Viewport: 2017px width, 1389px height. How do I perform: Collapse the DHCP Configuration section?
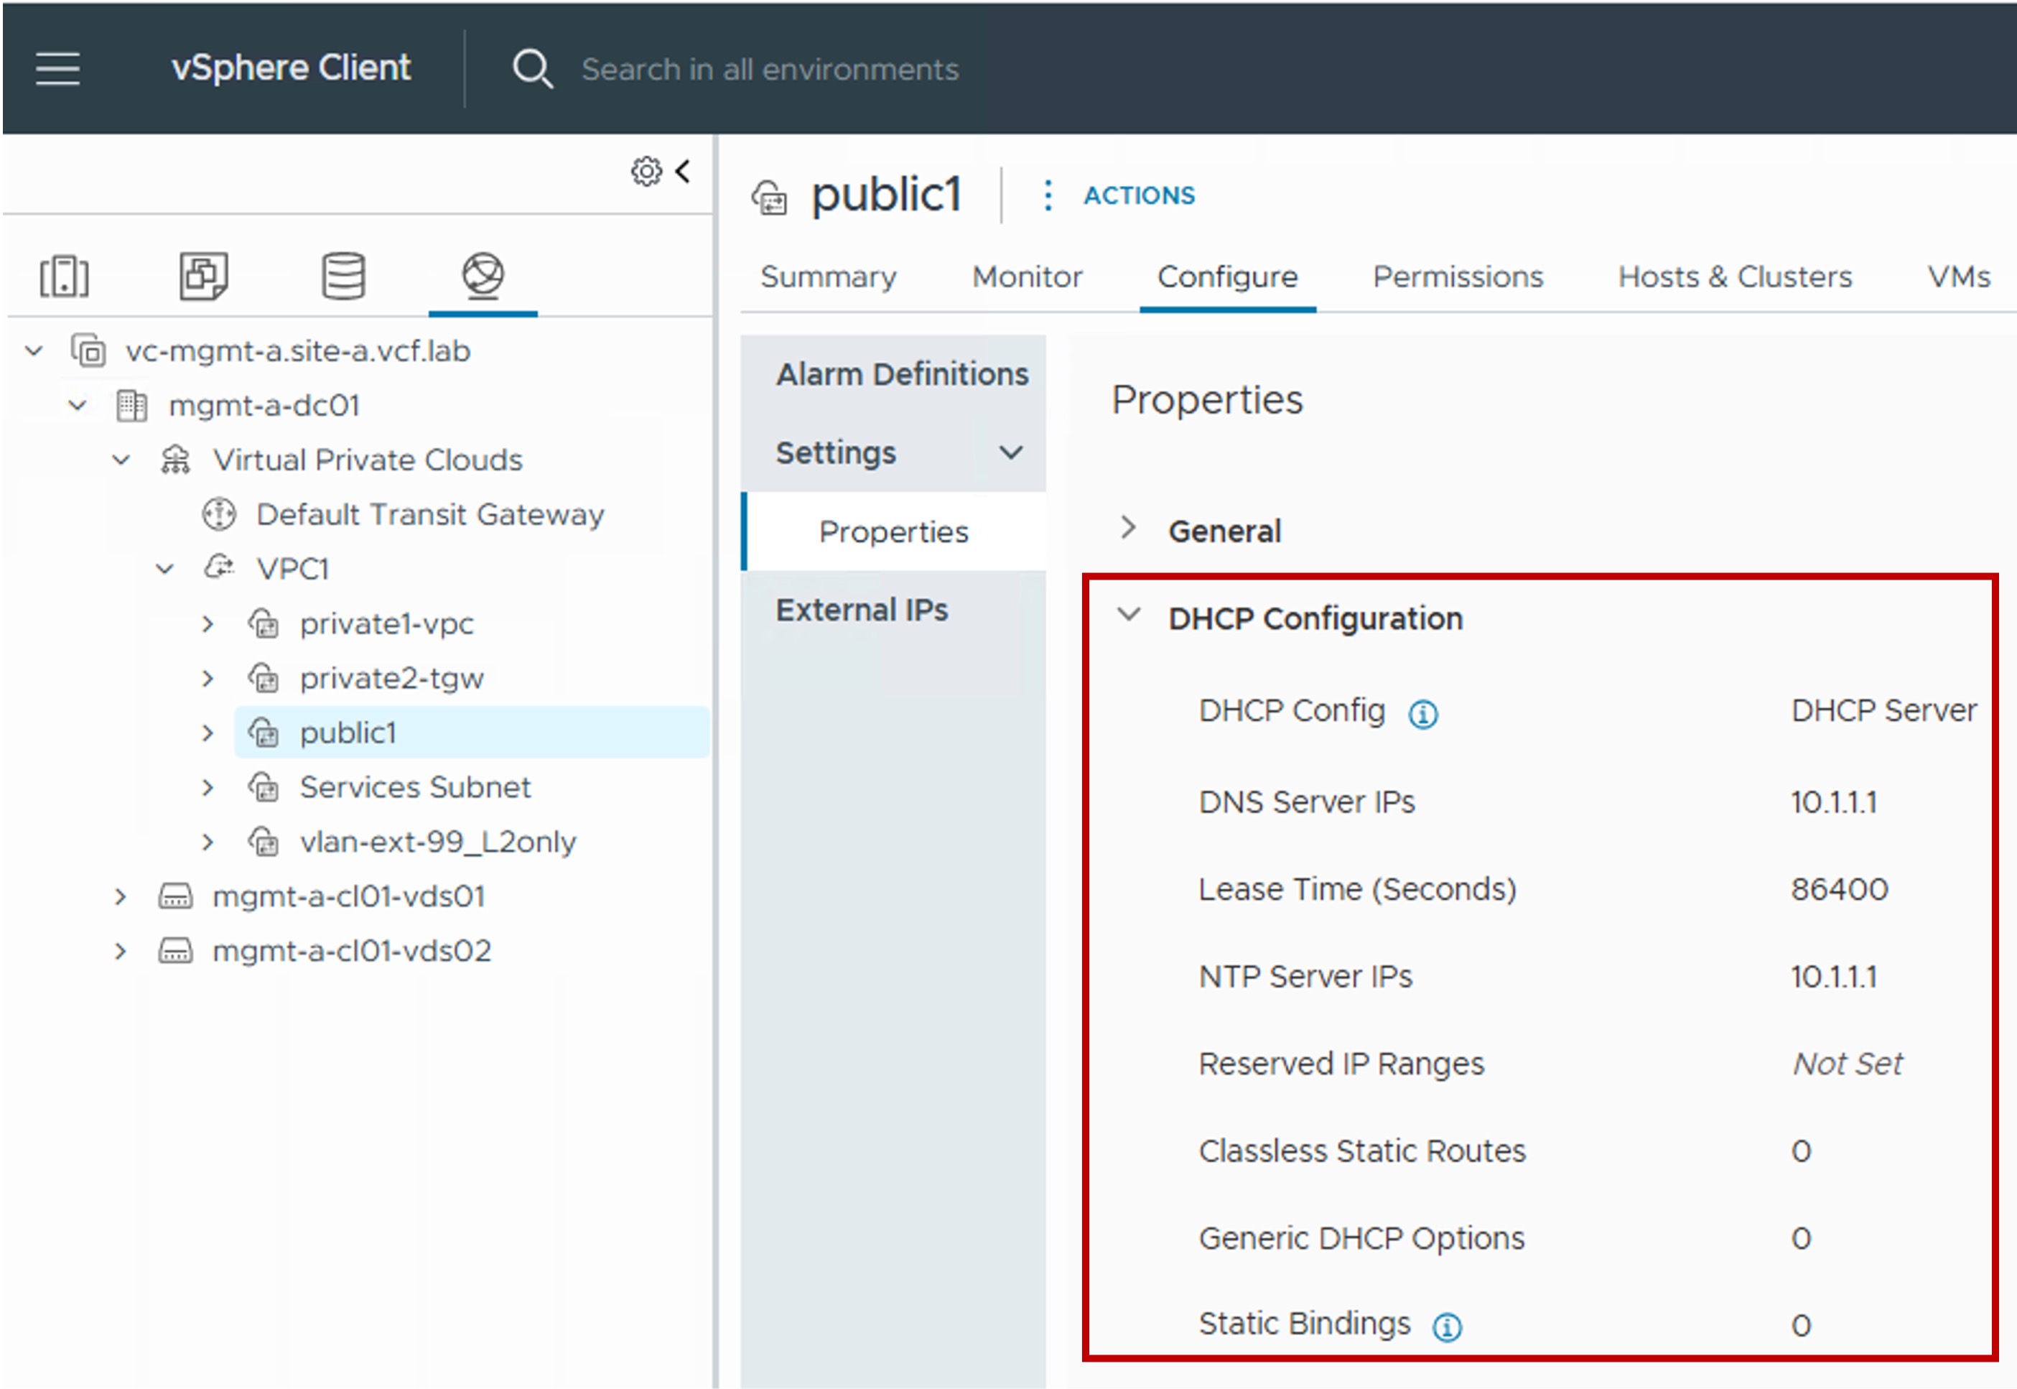tap(1128, 615)
